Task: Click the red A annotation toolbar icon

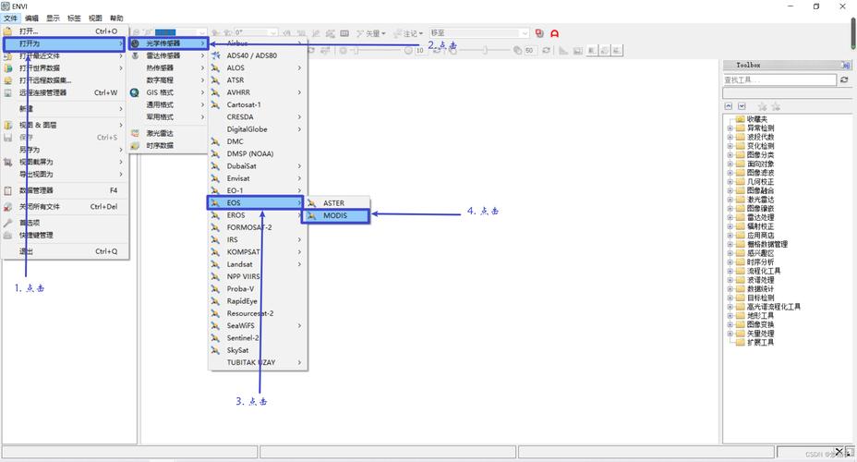Action: point(555,33)
